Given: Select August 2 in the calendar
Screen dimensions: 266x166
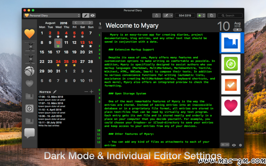Looking at the screenshot, I should click(50, 34).
